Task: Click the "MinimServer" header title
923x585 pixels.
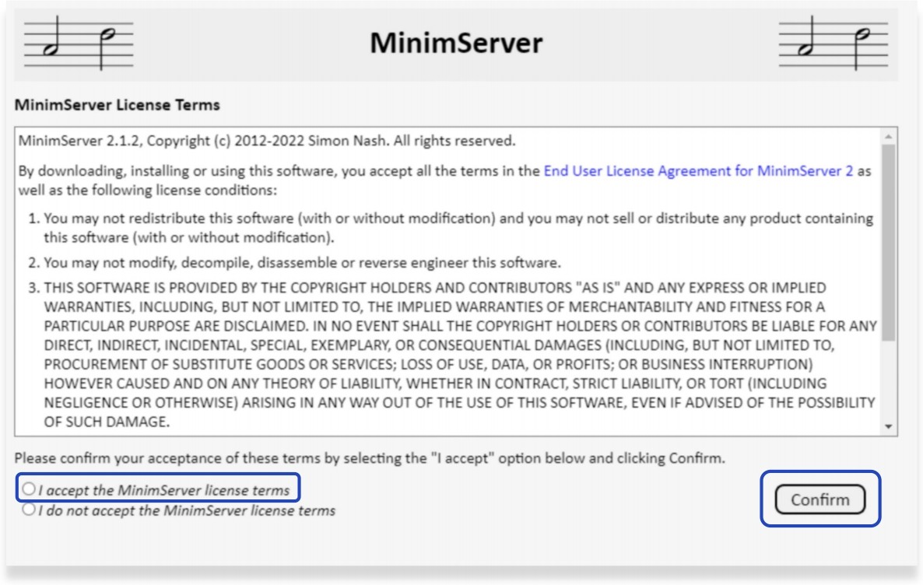Action: click(x=456, y=43)
